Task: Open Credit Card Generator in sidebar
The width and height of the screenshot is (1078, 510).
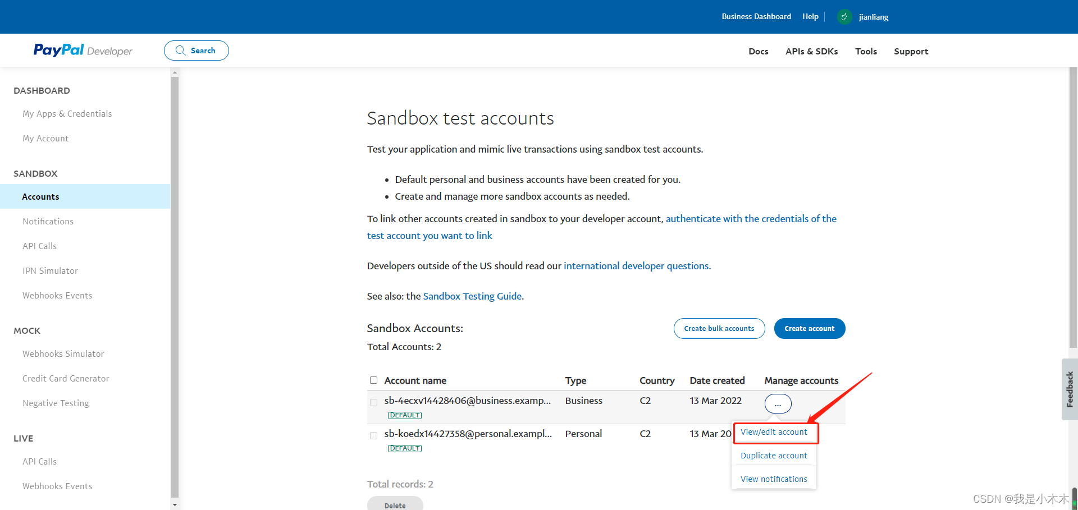Action: point(66,378)
